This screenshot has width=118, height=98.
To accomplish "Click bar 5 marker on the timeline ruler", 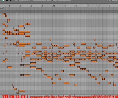I will click(21, 6).
